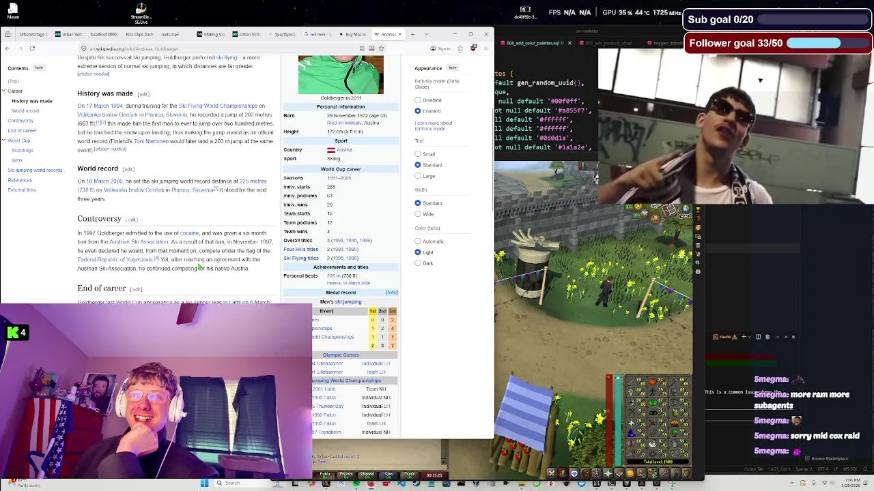Go to the Standings contents entry
This screenshot has height=491, width=874.
click(22, 151)
